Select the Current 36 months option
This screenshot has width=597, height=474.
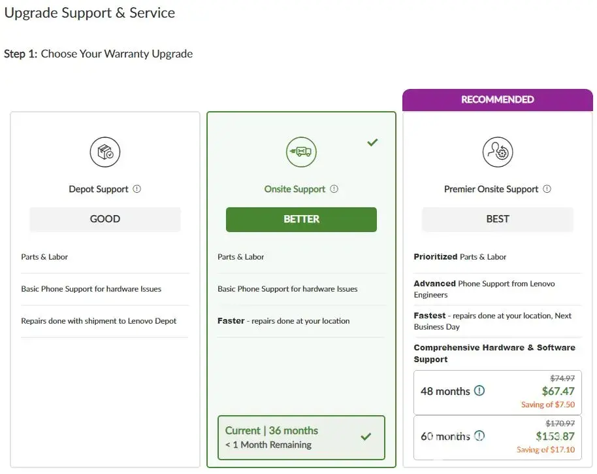tap(301, 437)
